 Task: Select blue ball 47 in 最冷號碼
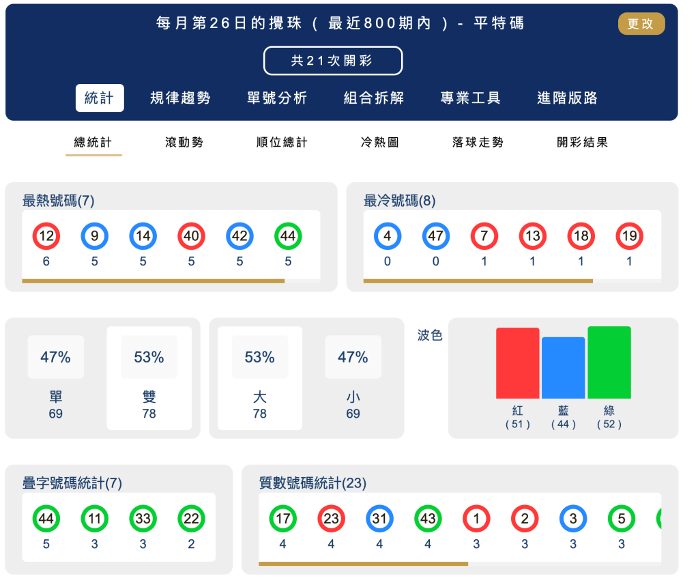(435, 235)
